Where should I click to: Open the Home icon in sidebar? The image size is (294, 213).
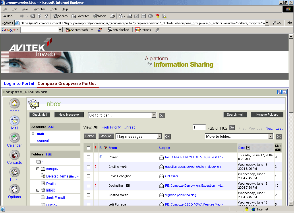15,103
